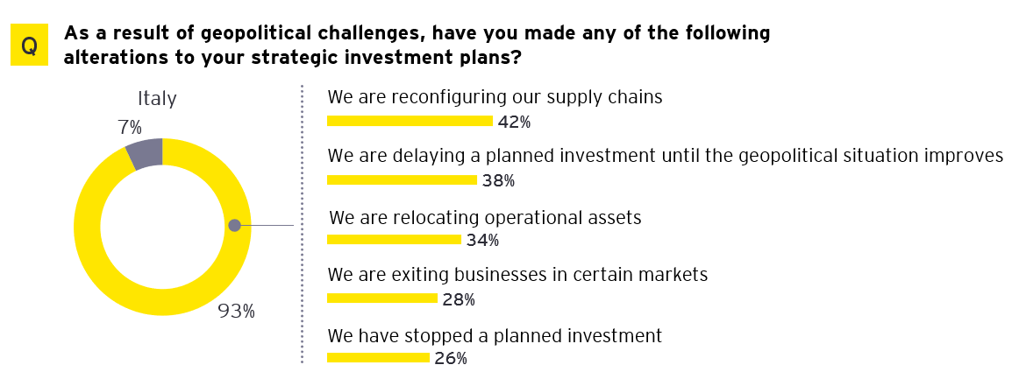Click the 28% exiting businesses bar

tap(382, 298)
